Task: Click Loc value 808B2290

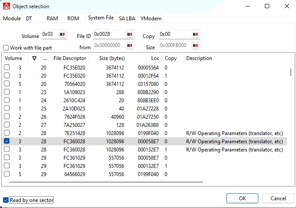Action: point(148,92)
